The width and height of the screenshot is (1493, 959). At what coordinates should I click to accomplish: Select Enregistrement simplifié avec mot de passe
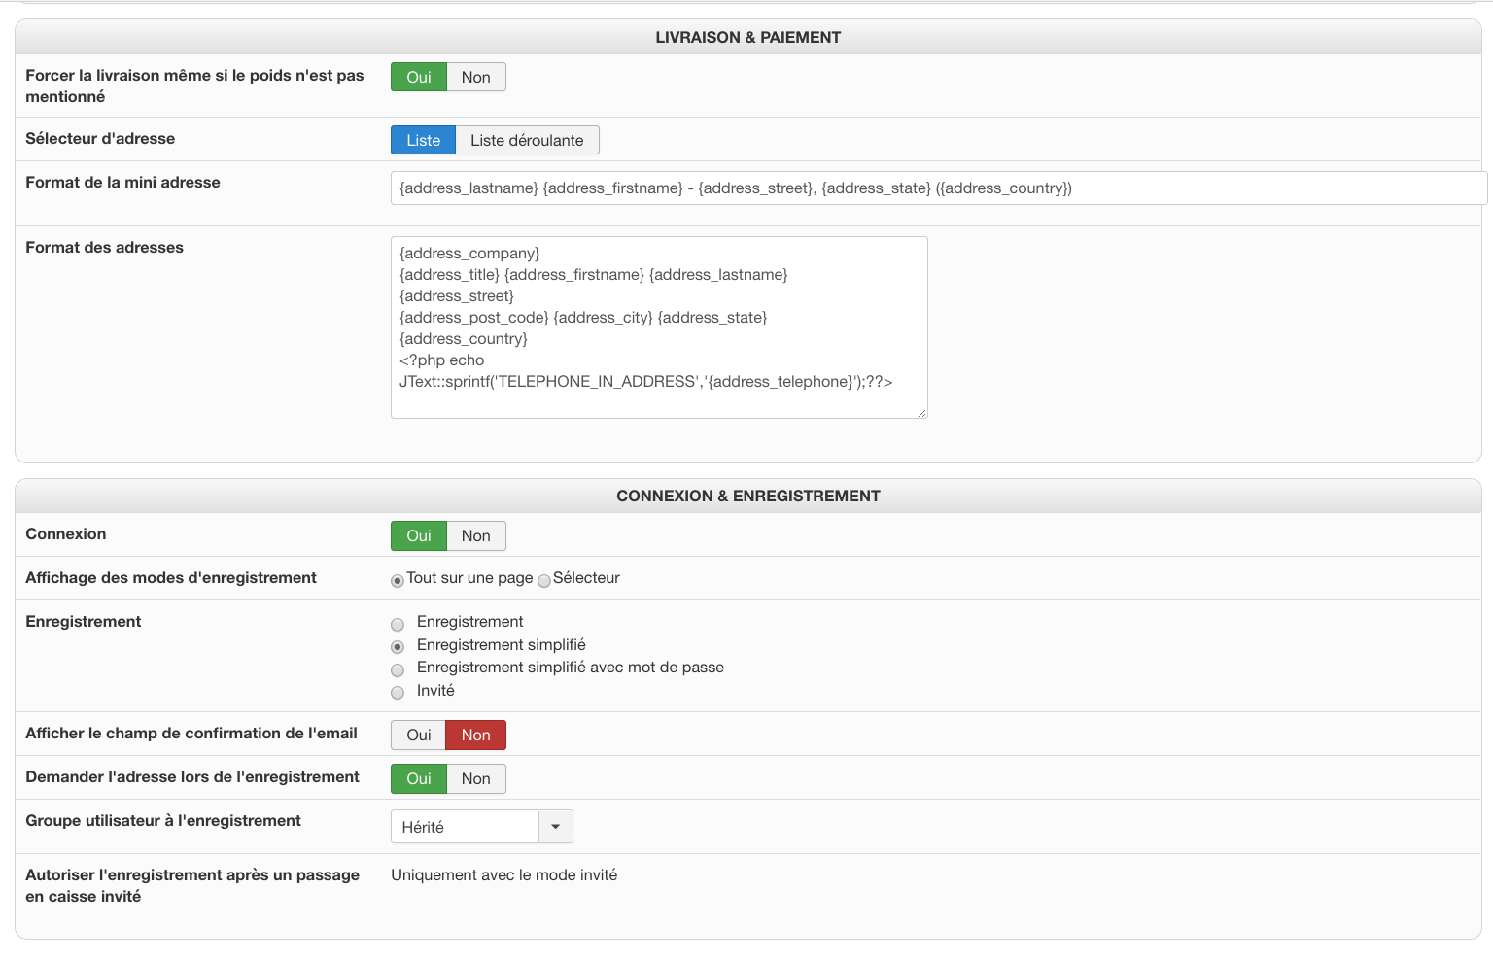[x=398, y=670]
